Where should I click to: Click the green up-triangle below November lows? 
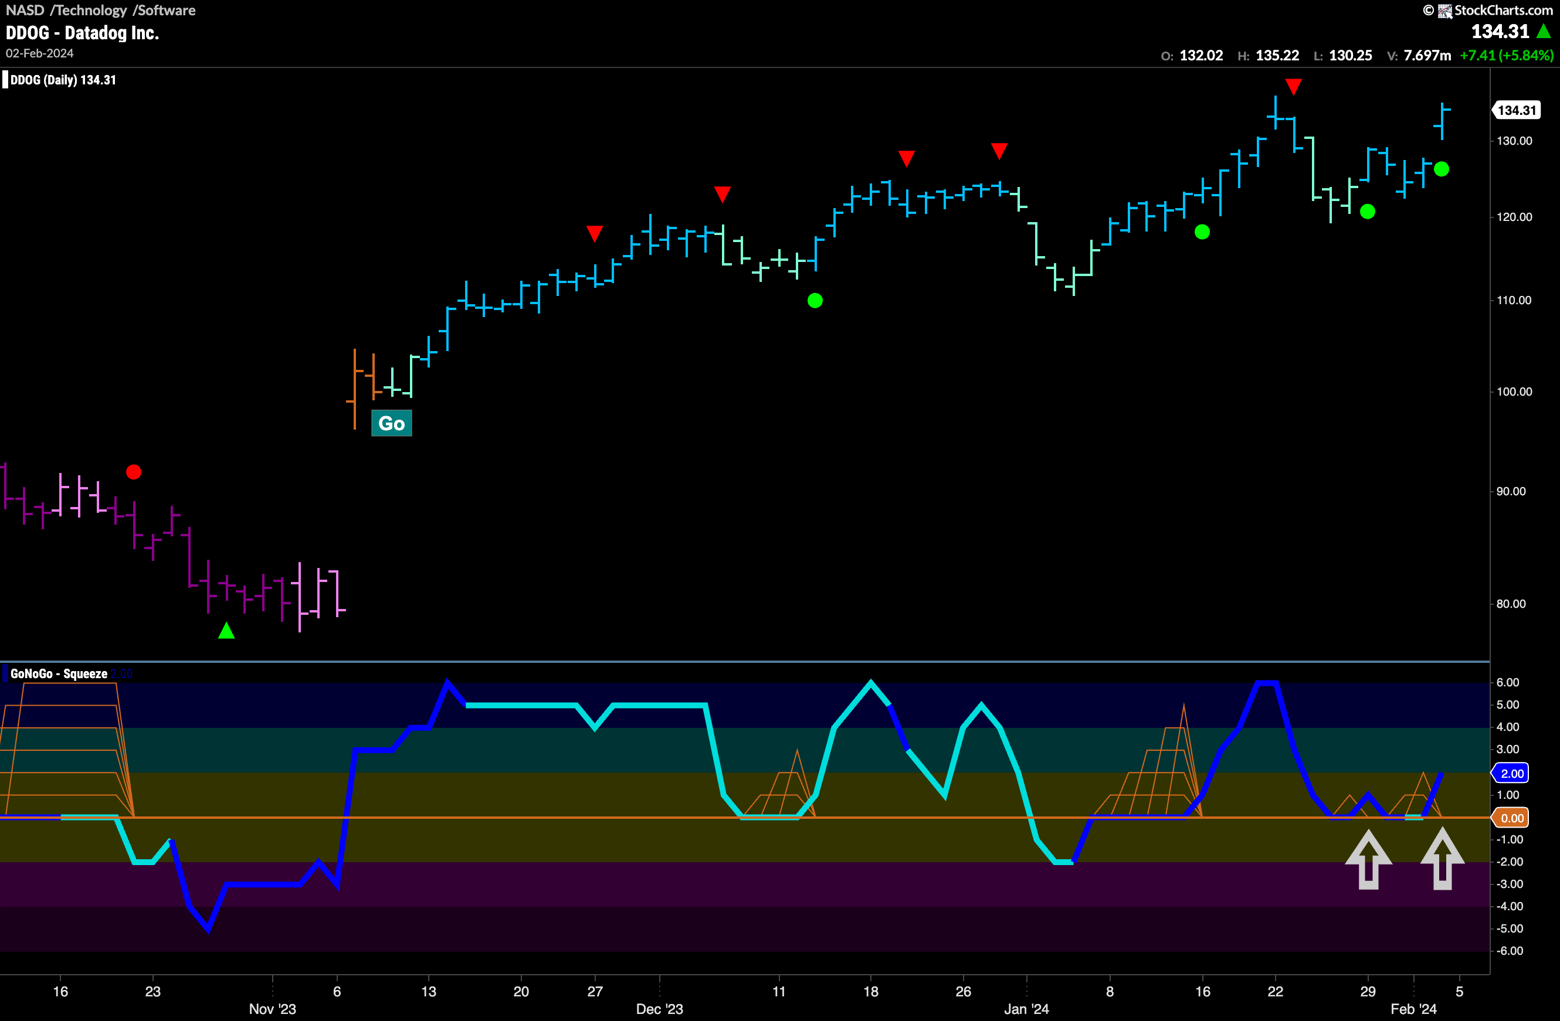226,631
